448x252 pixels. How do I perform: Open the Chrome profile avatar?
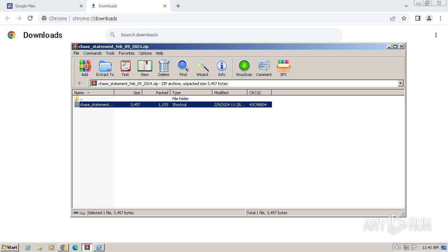(429, 18)
